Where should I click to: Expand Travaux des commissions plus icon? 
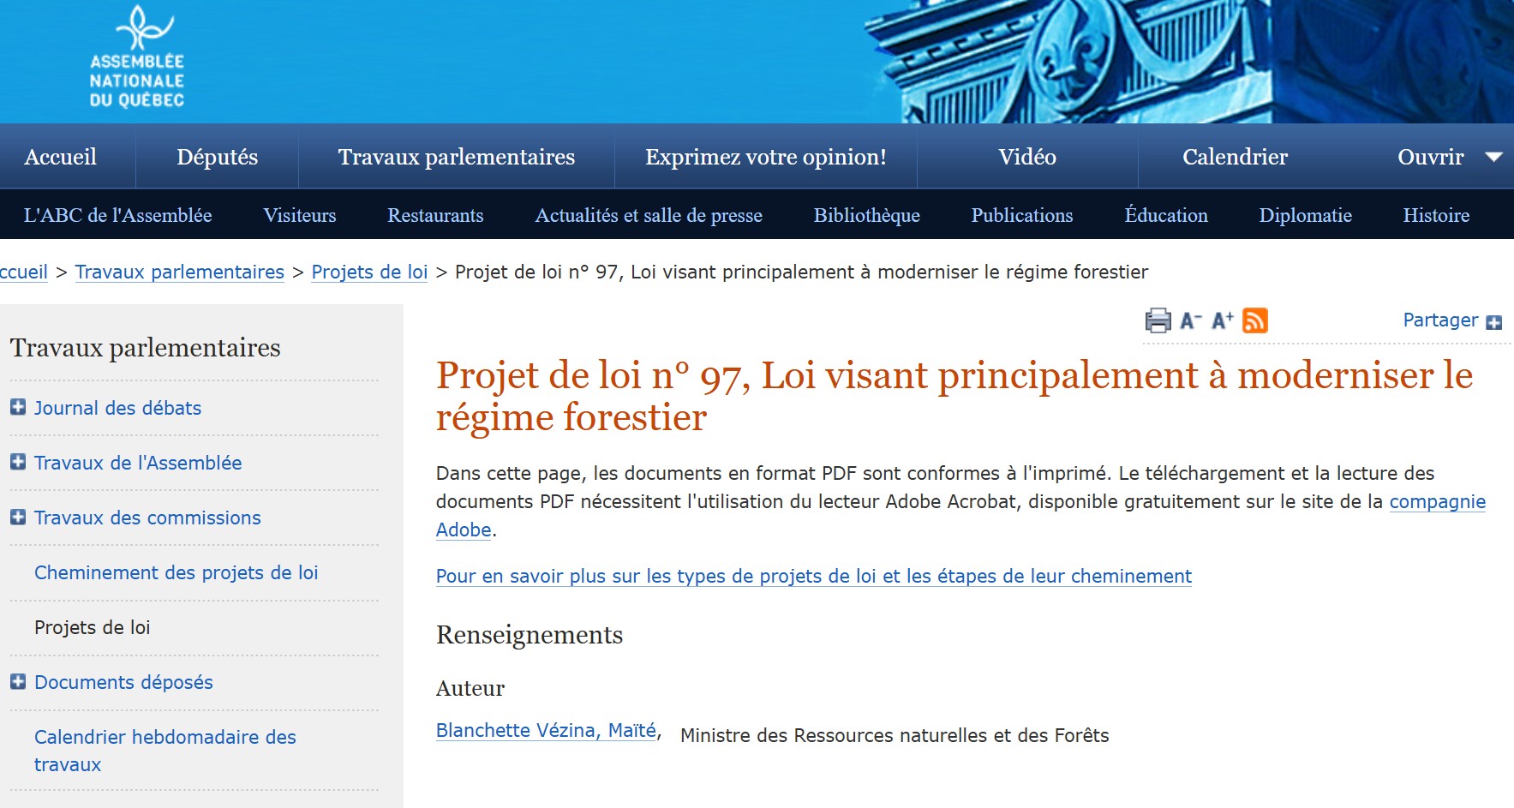coord(18,517)
